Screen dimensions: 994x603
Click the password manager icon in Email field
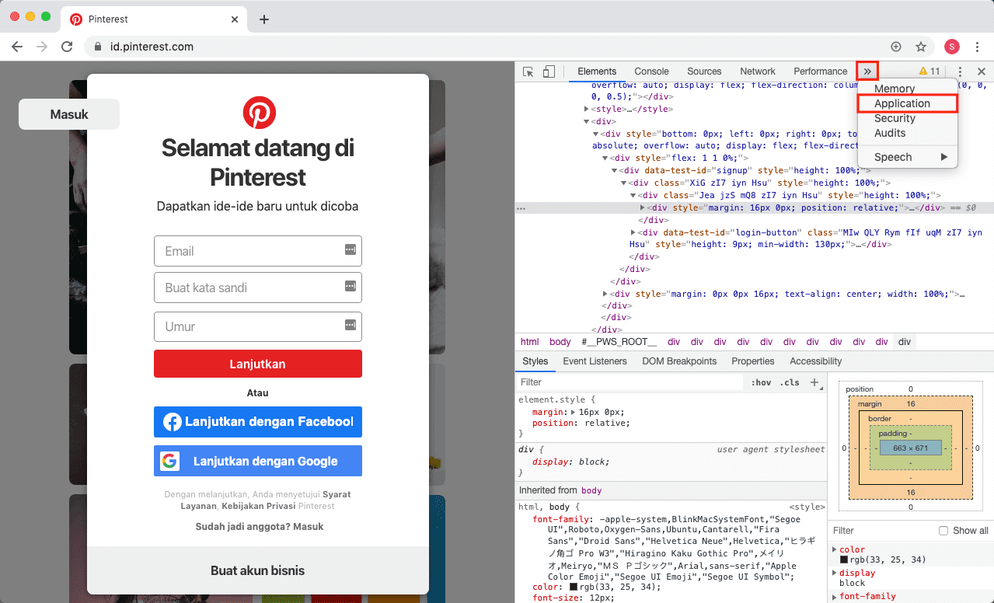[x=350, y=249]
